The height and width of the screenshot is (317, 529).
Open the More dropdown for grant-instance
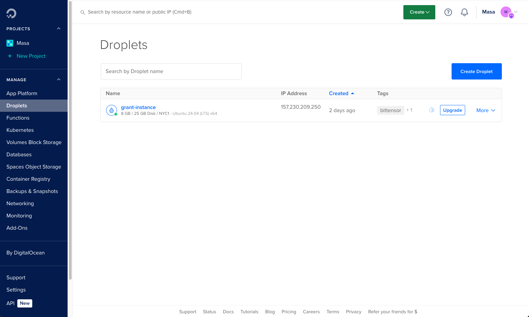coord(486,110)
